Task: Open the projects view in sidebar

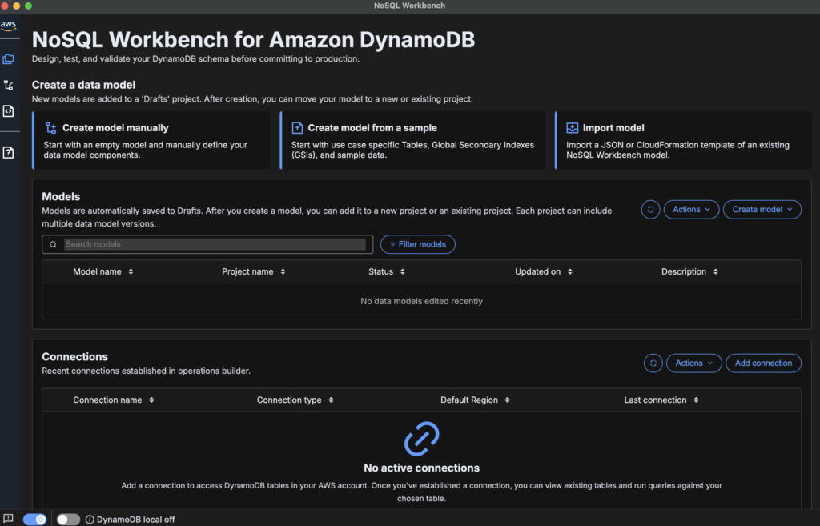Action: (x=9, y=59)
